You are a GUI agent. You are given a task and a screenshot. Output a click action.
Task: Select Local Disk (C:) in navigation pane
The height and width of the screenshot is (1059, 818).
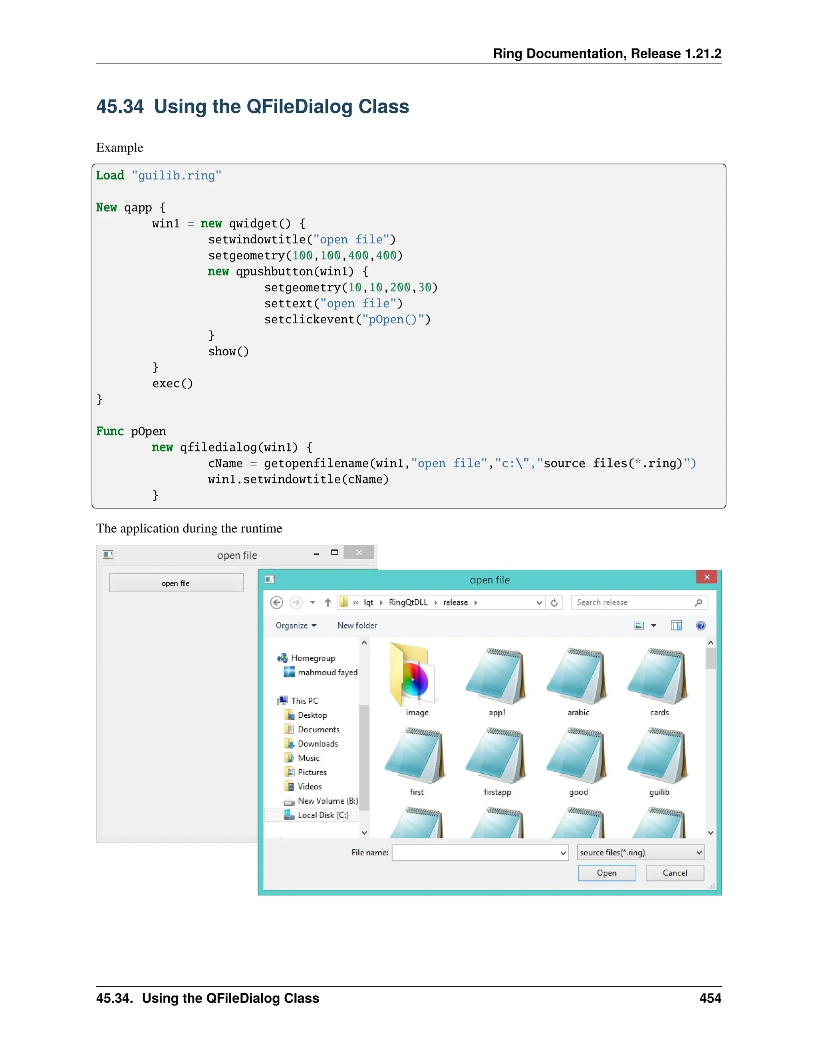(323, 815)
